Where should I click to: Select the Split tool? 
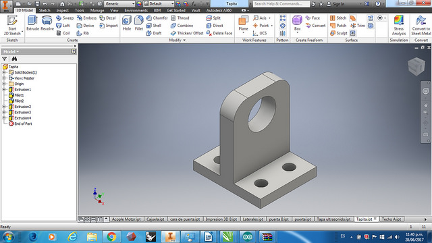click(213, 18)
